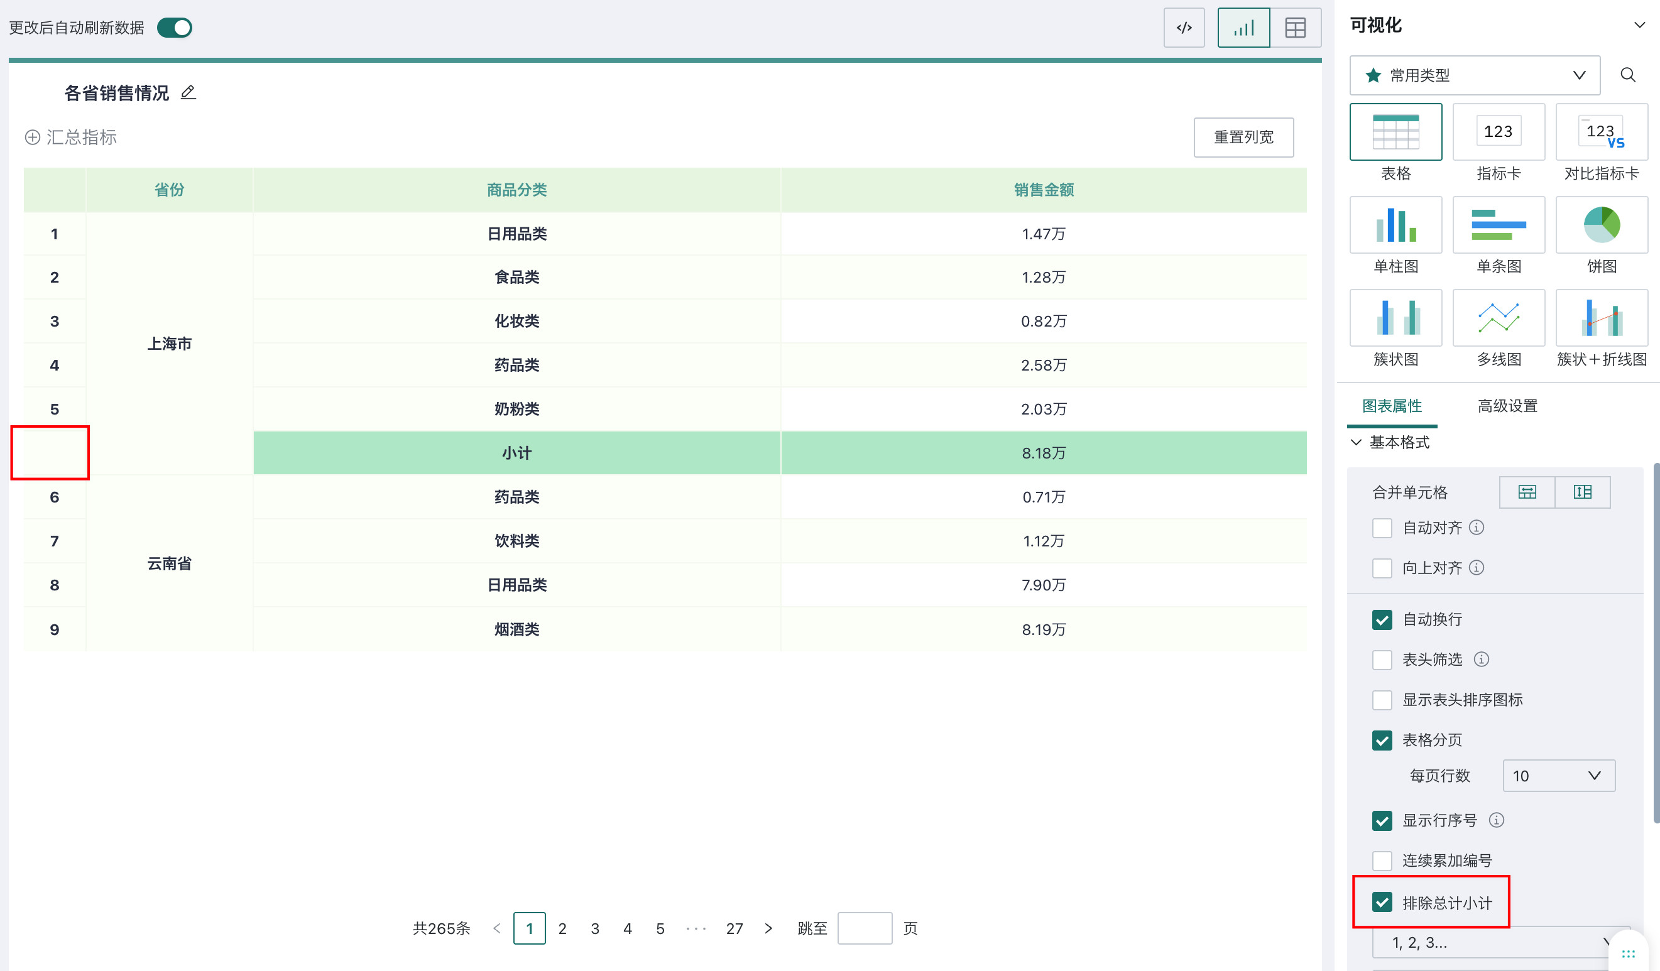Search chart types with the magnifier icon

[1628, 75]
